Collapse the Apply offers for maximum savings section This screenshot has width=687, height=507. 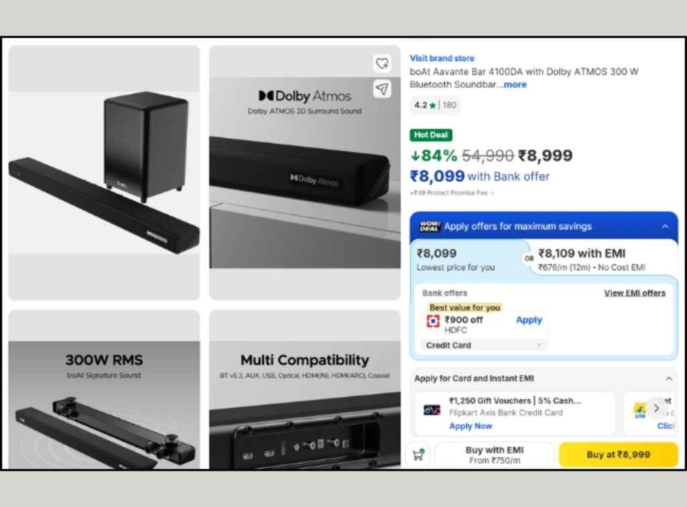pos(665,227)
